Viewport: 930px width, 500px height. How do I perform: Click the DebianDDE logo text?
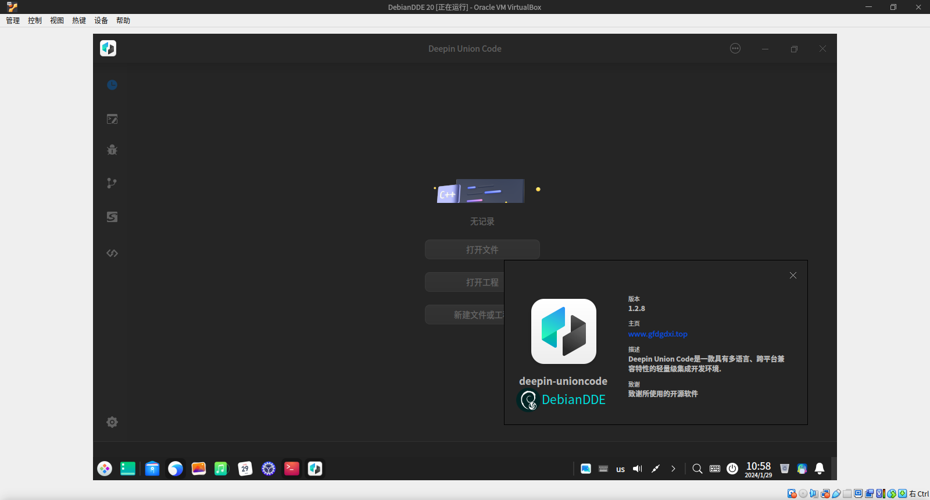click(574, 399)
